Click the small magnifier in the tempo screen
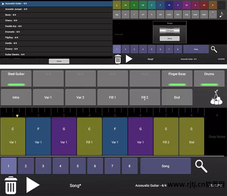Viewport: 227px width, 196px height. (214, 49)
